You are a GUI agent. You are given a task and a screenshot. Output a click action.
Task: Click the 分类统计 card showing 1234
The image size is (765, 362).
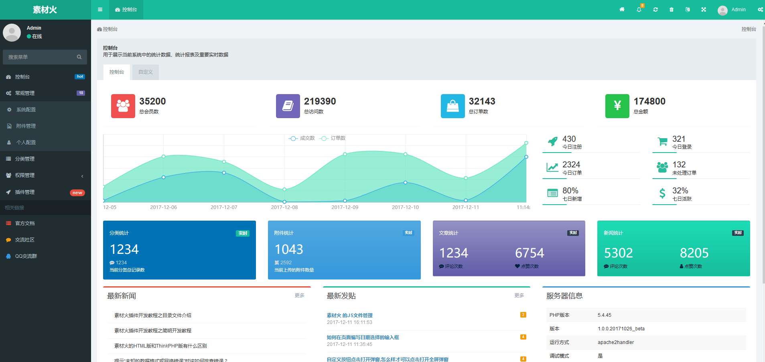tap(179, 250)
